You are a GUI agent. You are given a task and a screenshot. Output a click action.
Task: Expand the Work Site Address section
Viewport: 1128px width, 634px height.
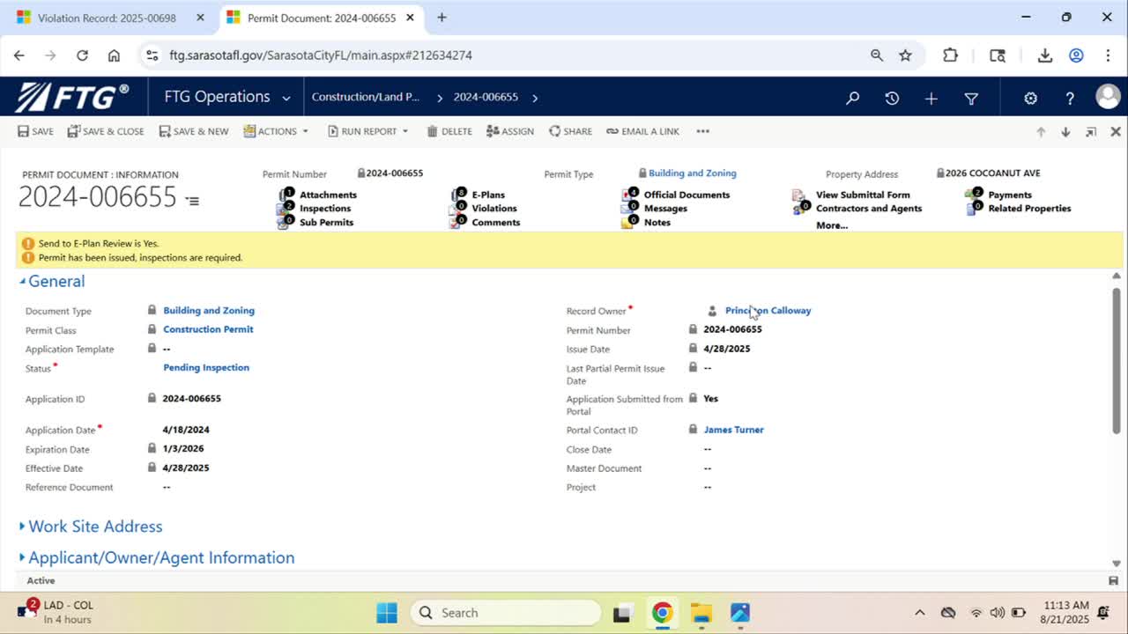click(95, 527)
